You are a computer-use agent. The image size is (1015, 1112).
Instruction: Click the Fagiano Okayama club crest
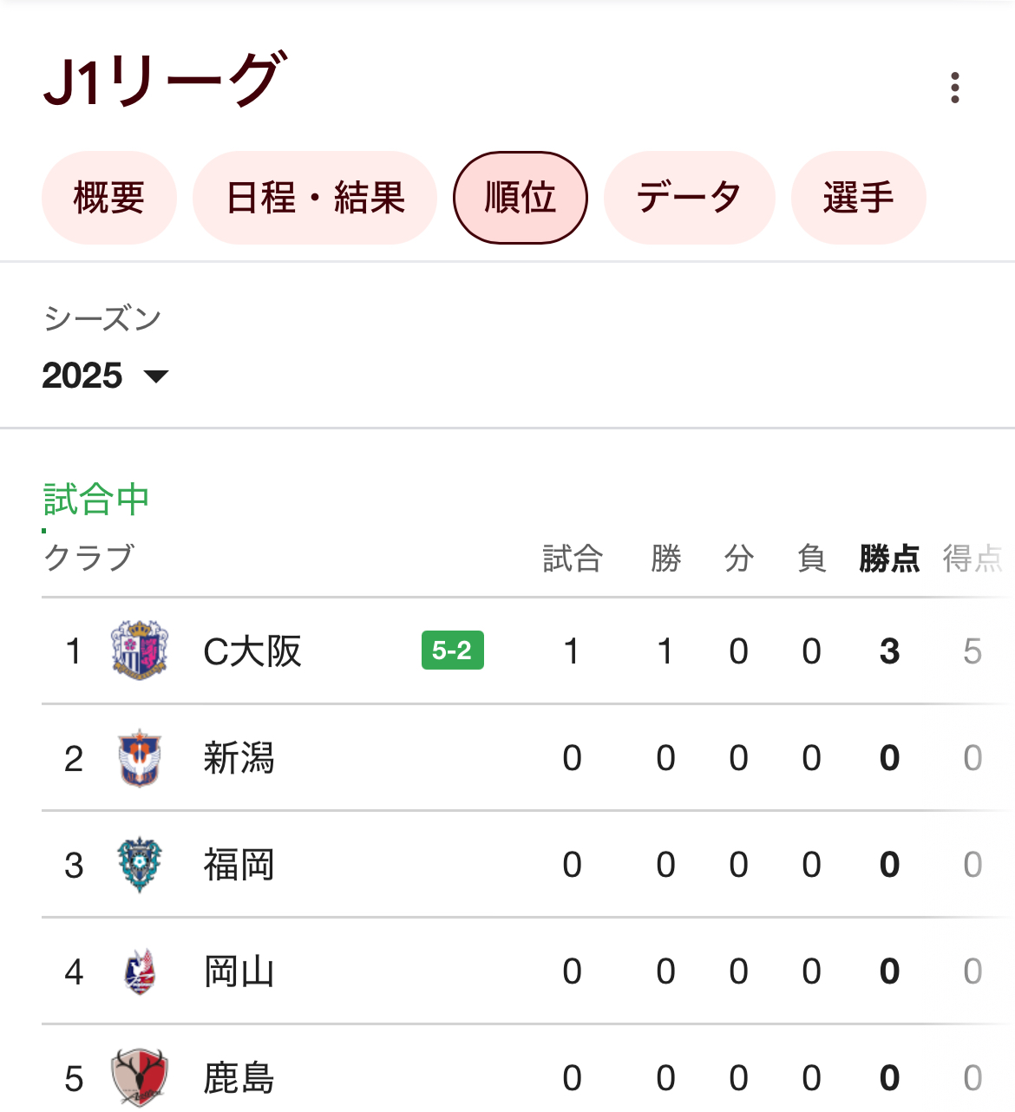tap(139, 971)
